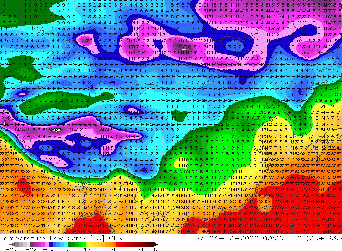
Task: Click the 'Temperature Low (2m) [°C] CFS' title
Action: point(61,238)
